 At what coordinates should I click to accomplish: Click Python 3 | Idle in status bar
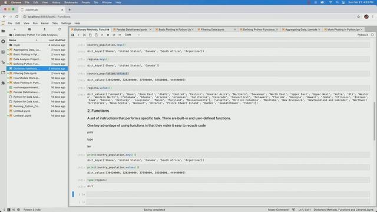32,210
